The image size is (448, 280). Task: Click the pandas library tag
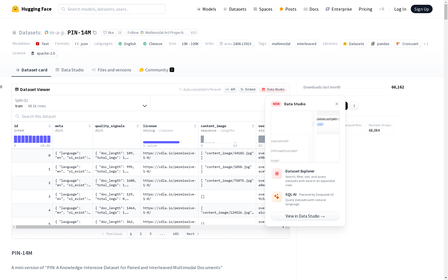click(380, 44)
